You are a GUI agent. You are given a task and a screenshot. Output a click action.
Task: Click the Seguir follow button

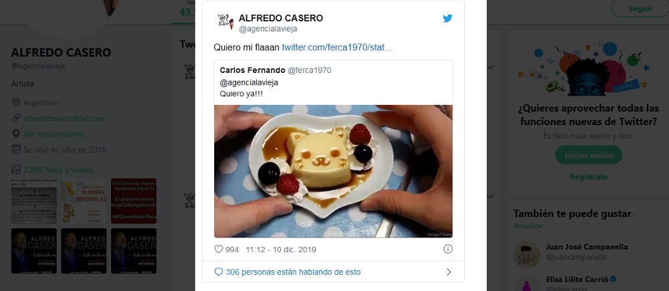coord(640,9)
